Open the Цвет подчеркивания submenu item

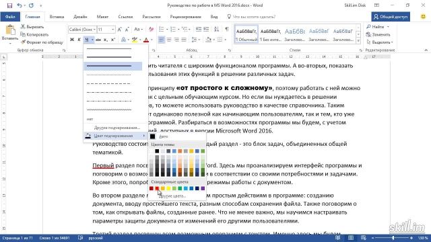[x=115, y=136]
